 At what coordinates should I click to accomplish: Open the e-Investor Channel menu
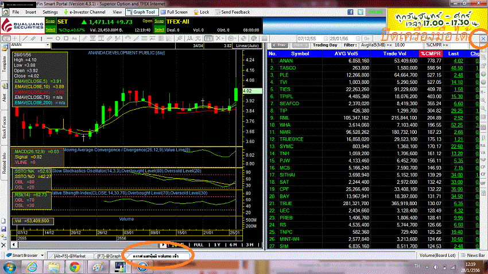(84, 12)
